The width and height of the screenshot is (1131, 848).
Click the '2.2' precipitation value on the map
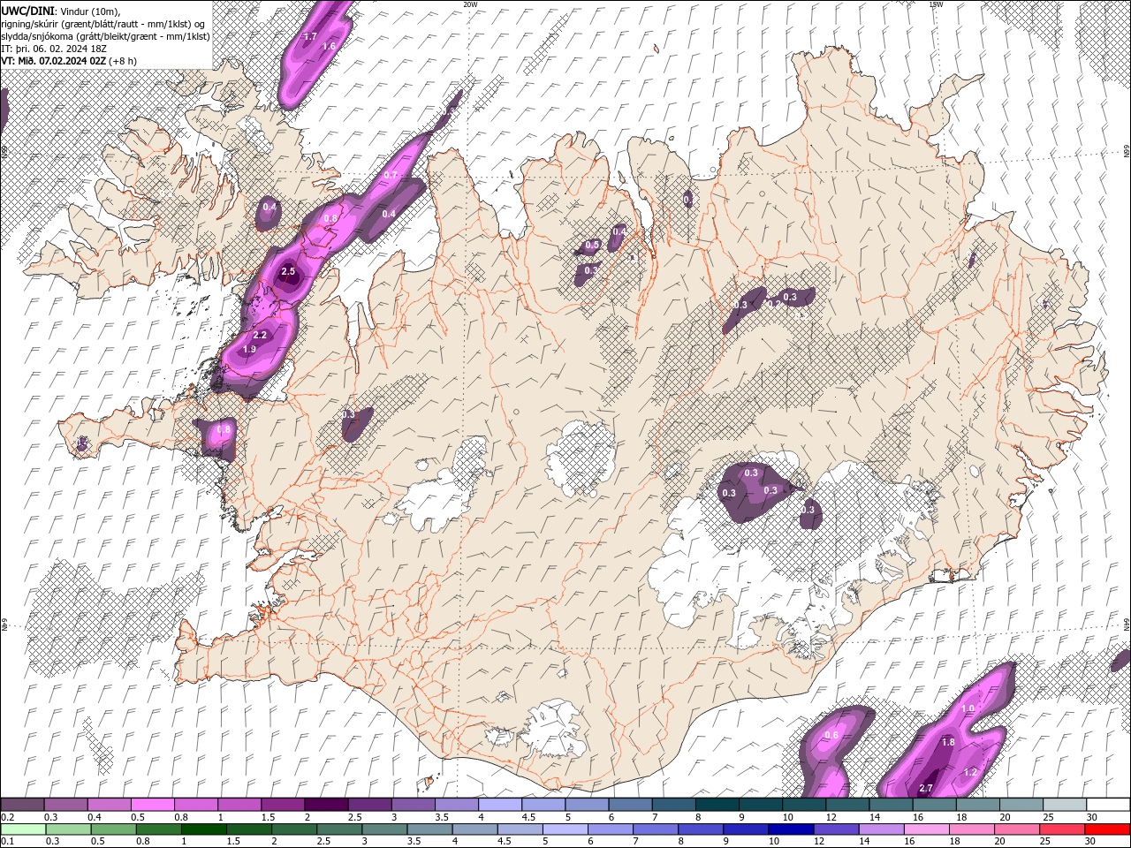click(260, 336)
